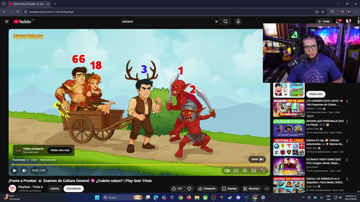Screen dimensions: 360x202
Task: Open options for Adivina el Logo video
Action: [x=347, y=141]
